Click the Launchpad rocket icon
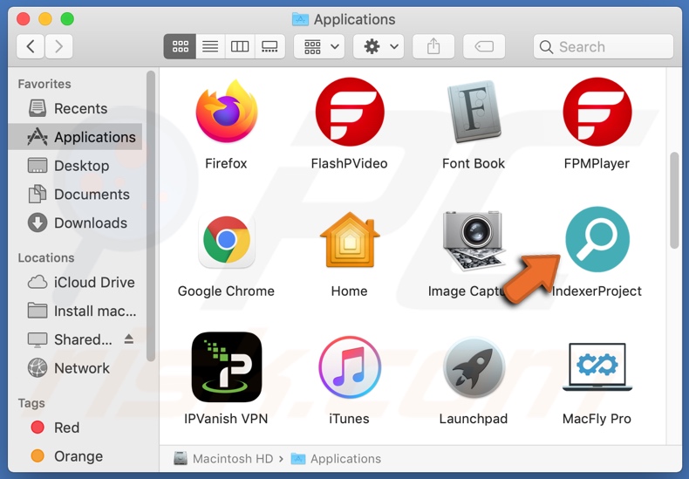Screen dimensions: 689x479 coord(474,367)
